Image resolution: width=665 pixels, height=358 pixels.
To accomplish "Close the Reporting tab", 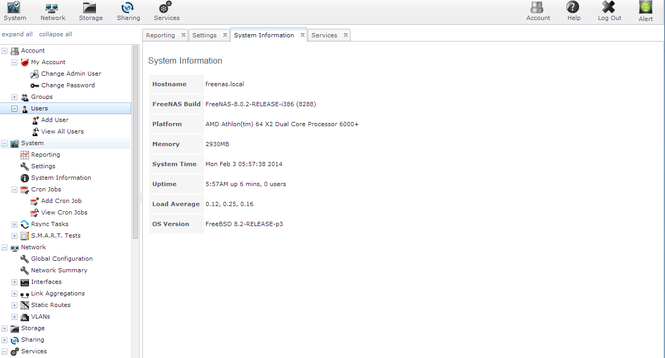I will click(x=183, y=35).
